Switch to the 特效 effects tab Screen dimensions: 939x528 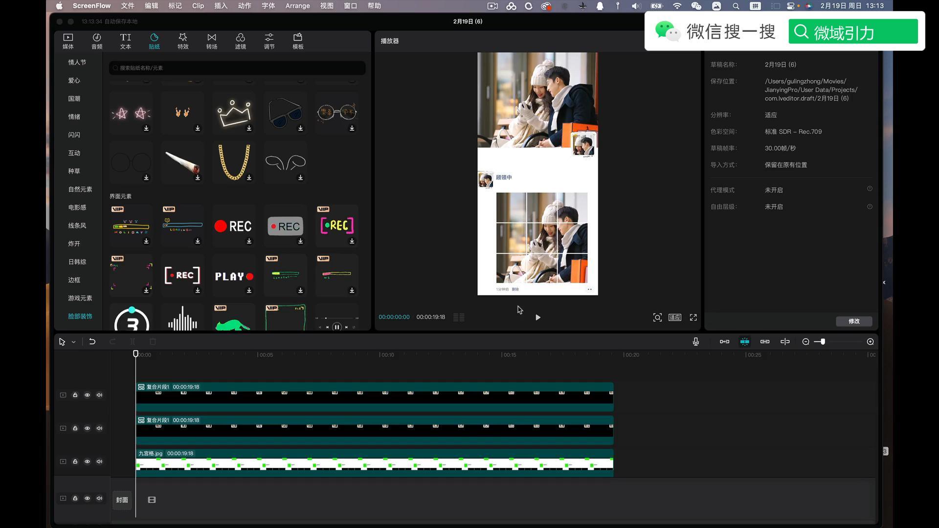pyautogui.click(x=183, y=41)
